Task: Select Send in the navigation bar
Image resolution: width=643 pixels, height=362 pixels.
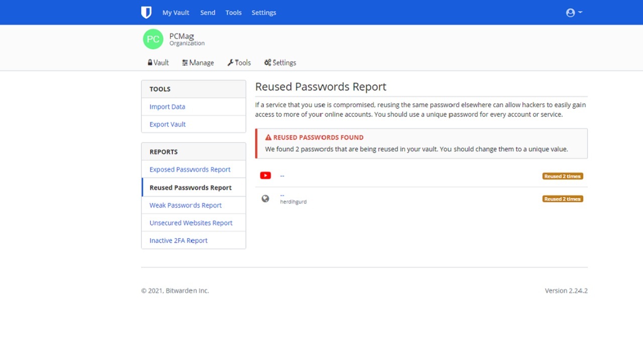Action: coord(207,12)
